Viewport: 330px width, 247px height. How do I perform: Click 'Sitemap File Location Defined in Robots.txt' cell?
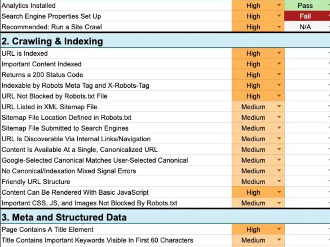point(116,118)
